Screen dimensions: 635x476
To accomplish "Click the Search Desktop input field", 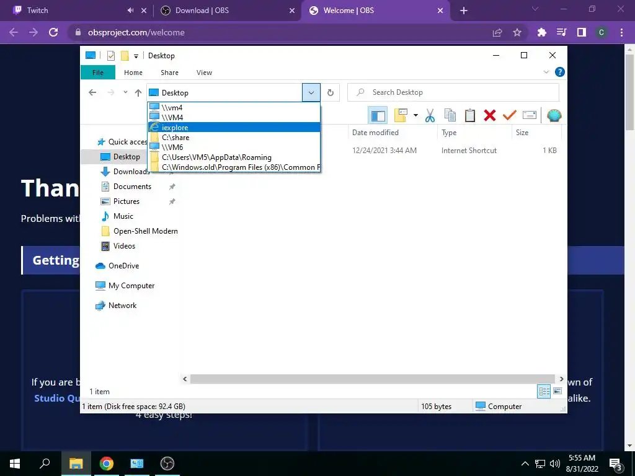I will click(453, 92).
